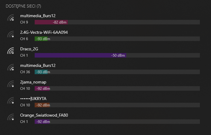Click the -50 dBm purple signal bar

coord(80,55)
